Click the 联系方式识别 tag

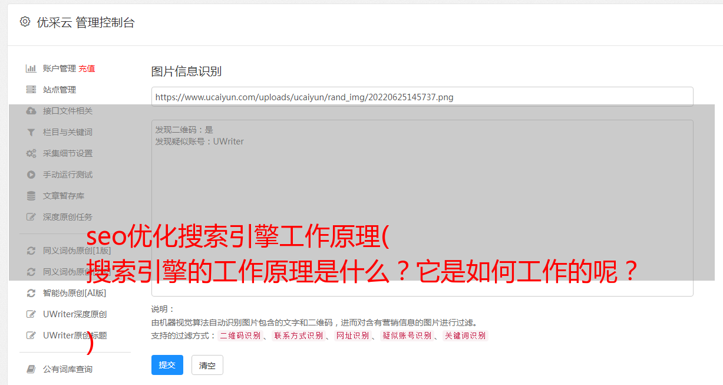(298, 335)
